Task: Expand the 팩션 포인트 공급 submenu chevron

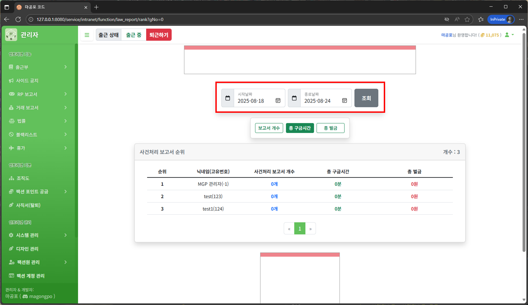Action: [65, 192]
